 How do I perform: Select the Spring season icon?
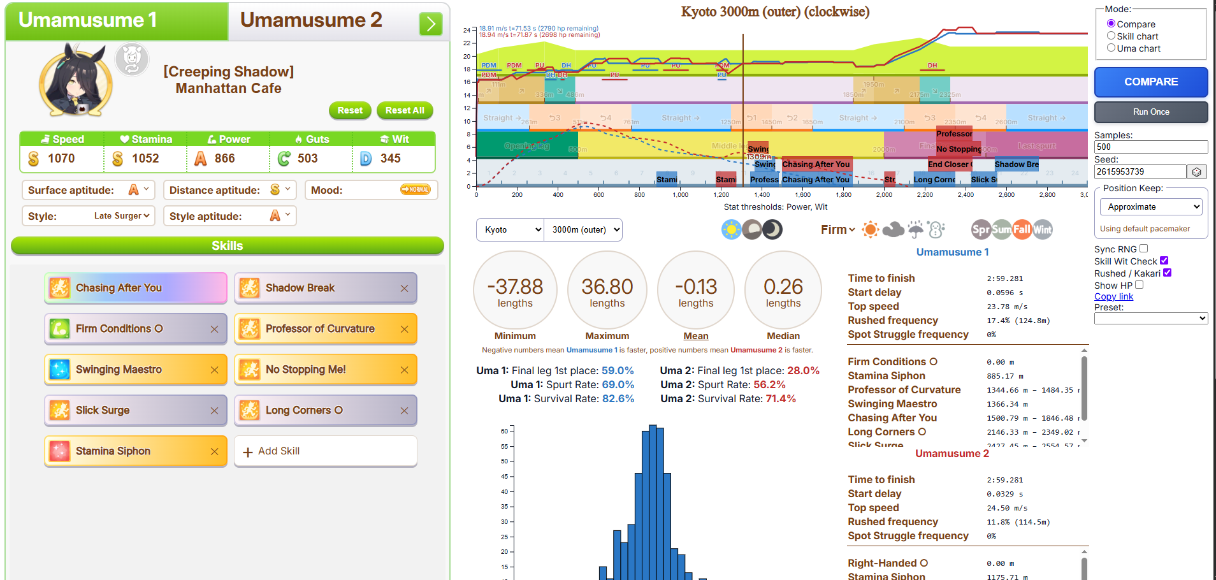981,229
